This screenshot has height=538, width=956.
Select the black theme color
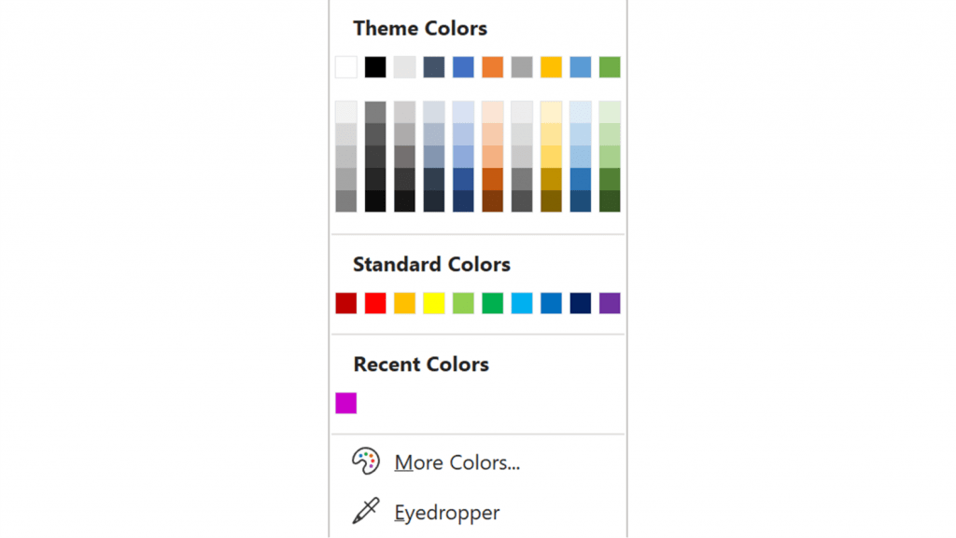coord(374,66)
